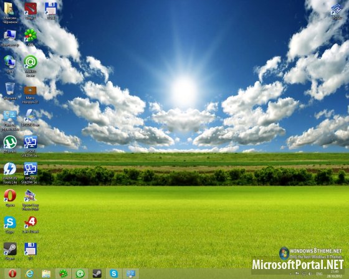Open EPSON SX420W shortcut beside DAEMON Tools
The height and width of the screenshot is (279, 349).
click(31, 173)
